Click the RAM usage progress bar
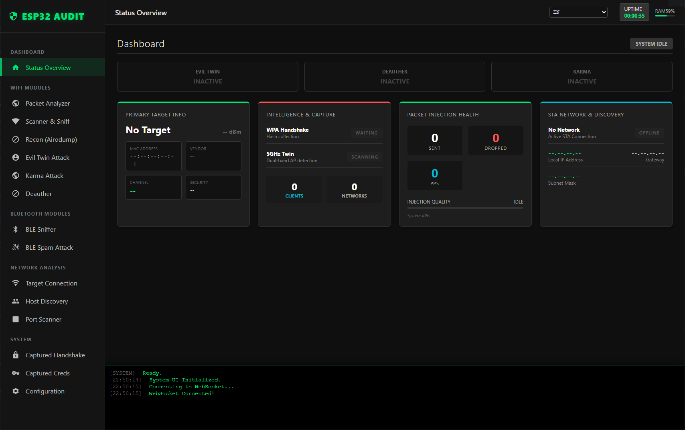Viewport: 685px width, 430px height. 665,16
